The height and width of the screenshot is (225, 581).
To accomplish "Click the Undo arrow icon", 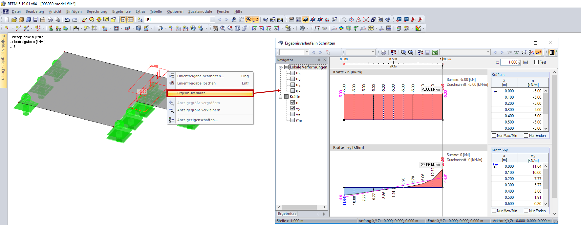I will pos(67,20).
